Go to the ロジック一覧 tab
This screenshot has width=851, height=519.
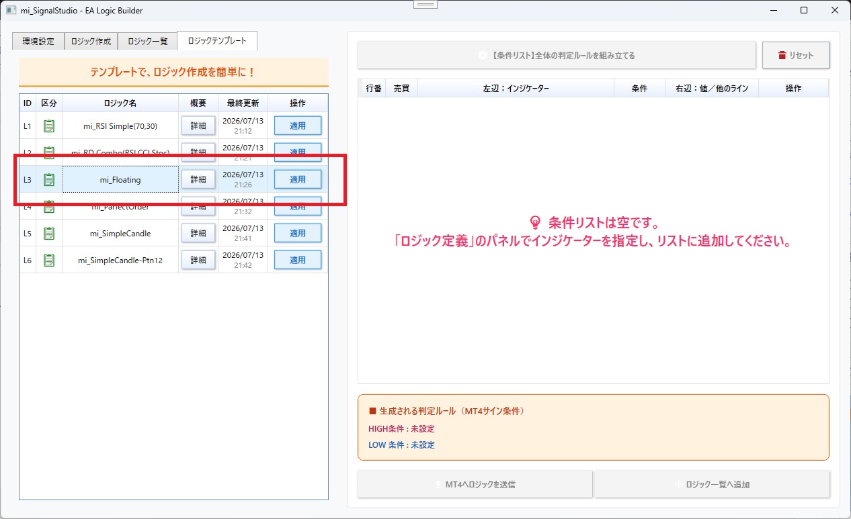coord(147,41)
